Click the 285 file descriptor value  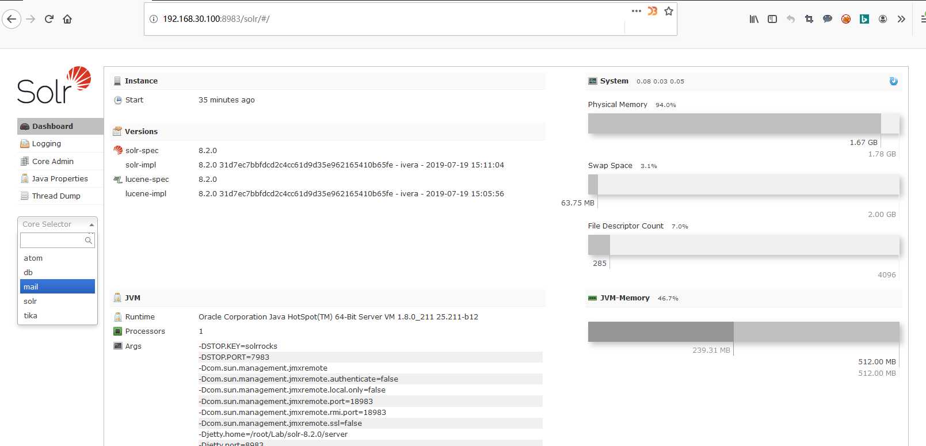coord(600,264)
